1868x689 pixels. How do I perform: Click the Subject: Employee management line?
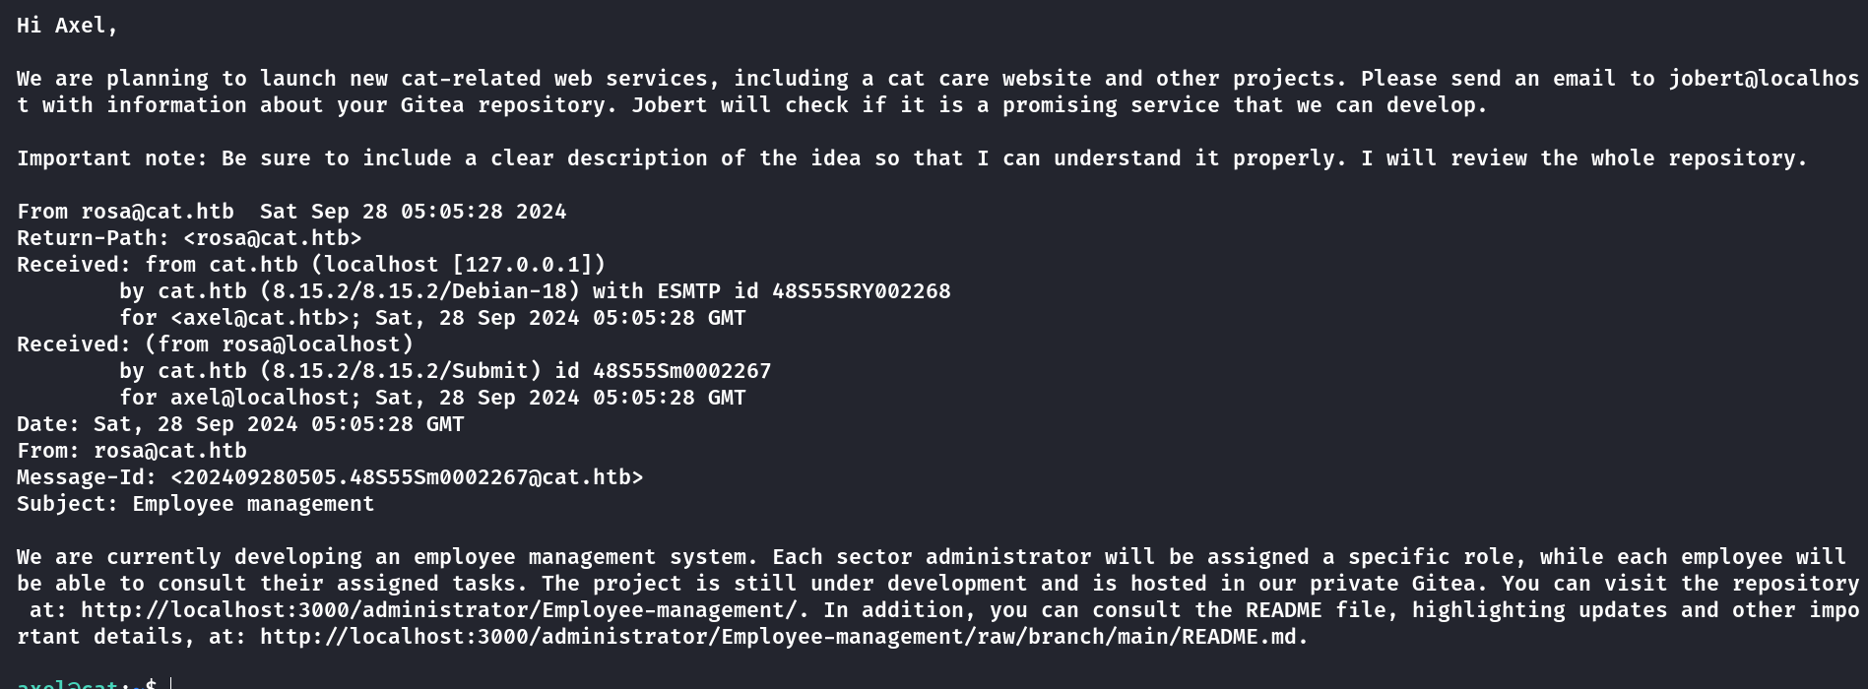195,504
